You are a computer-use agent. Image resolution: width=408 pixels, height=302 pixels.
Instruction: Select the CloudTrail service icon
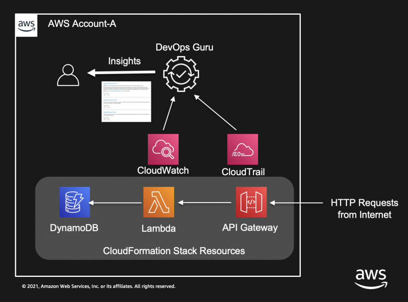(x=243, y=149)
